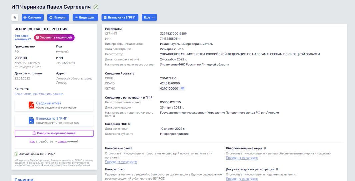Click the info icon near Актуально на 14.08.2023
The width and height of the screenshot is (355, 181).
[16, 154]
